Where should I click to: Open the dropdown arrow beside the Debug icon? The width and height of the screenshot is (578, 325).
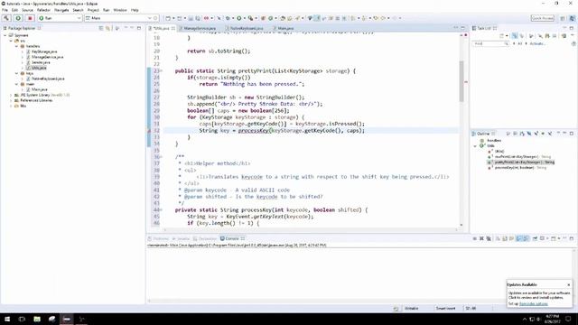click(233, 18)
